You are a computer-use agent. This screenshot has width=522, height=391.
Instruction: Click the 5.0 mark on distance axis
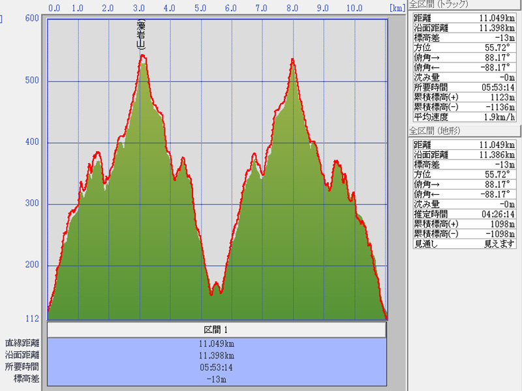200,8
